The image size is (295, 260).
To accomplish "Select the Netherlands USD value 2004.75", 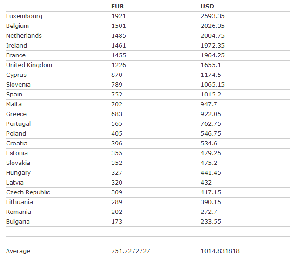I will pos(213,36).
